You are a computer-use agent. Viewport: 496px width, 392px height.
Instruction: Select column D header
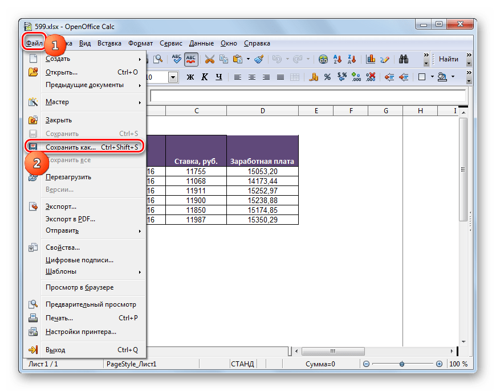click(263, 111)
